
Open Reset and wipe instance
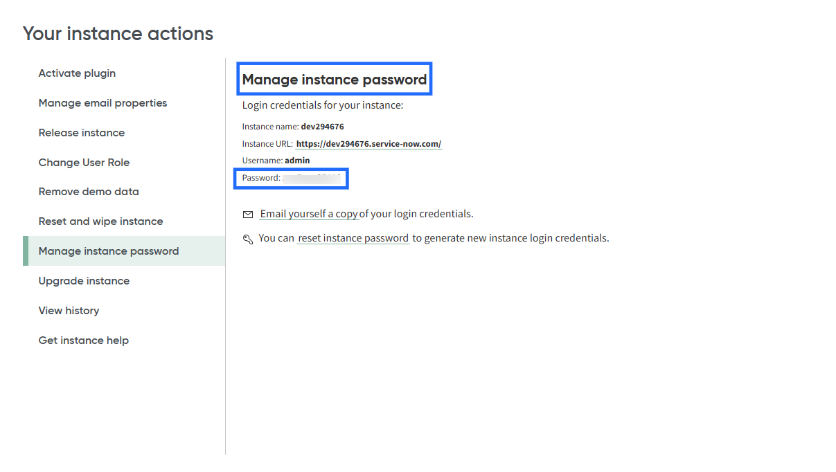click(100, 221)
